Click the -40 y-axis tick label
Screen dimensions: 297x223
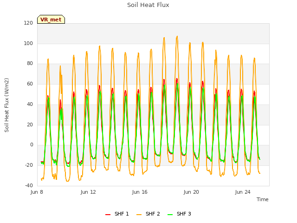29,185
